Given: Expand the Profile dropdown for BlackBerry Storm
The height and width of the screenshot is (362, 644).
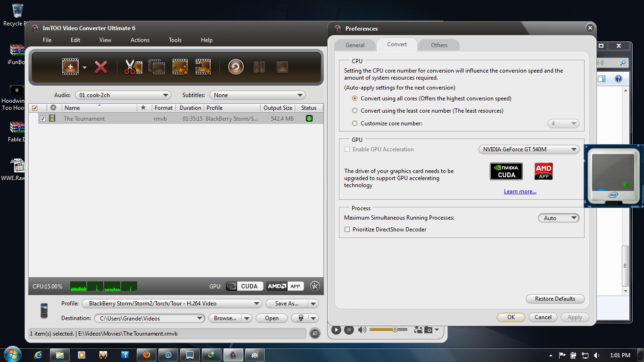Looking at the screenshot, I should (256, 304).
